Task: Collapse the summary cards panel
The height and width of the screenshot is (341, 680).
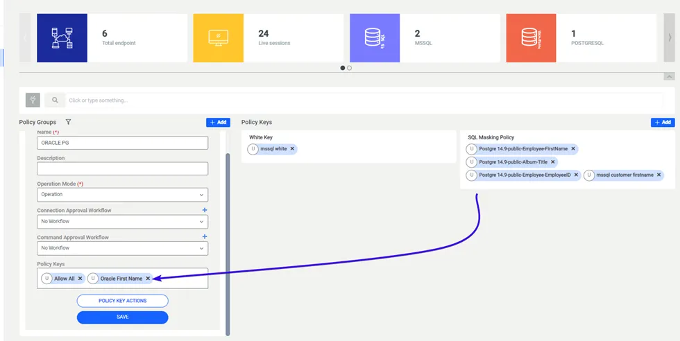Action: coord(669,76)
